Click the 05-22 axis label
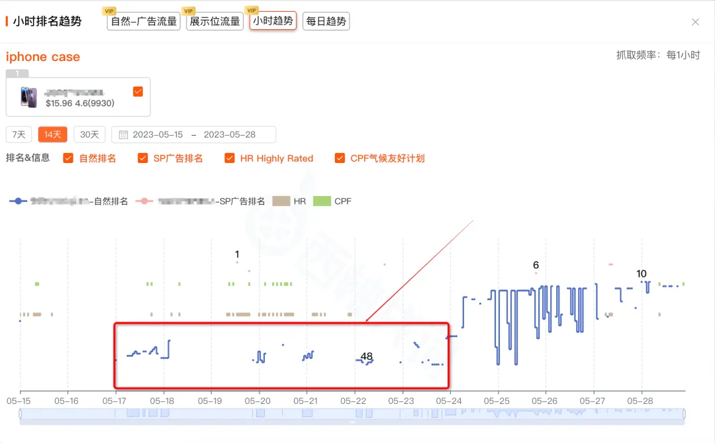The height and width of the screenshot is (443, 715). (x=354, y=401)
